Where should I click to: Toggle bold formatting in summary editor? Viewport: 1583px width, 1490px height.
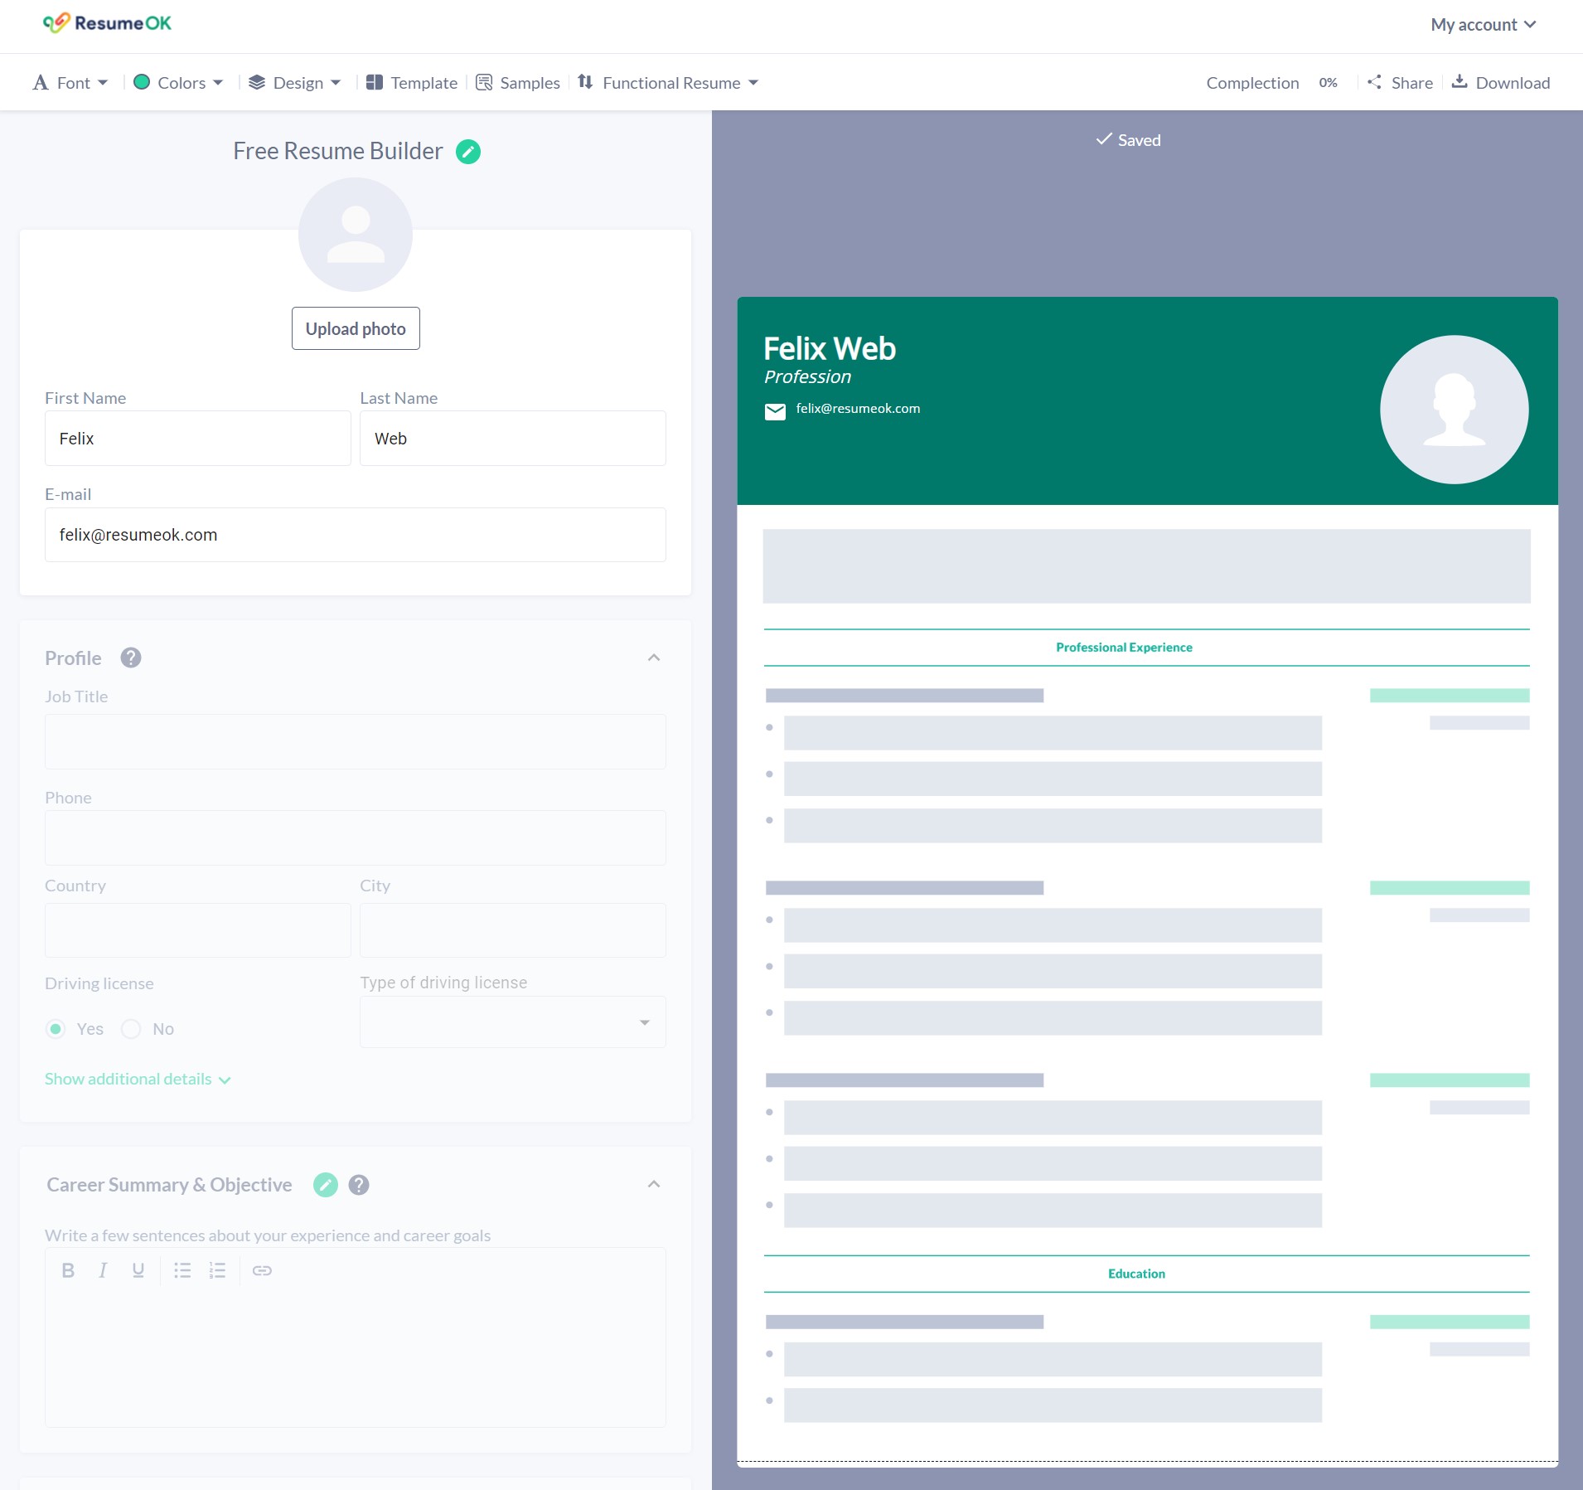(68, 1270)
